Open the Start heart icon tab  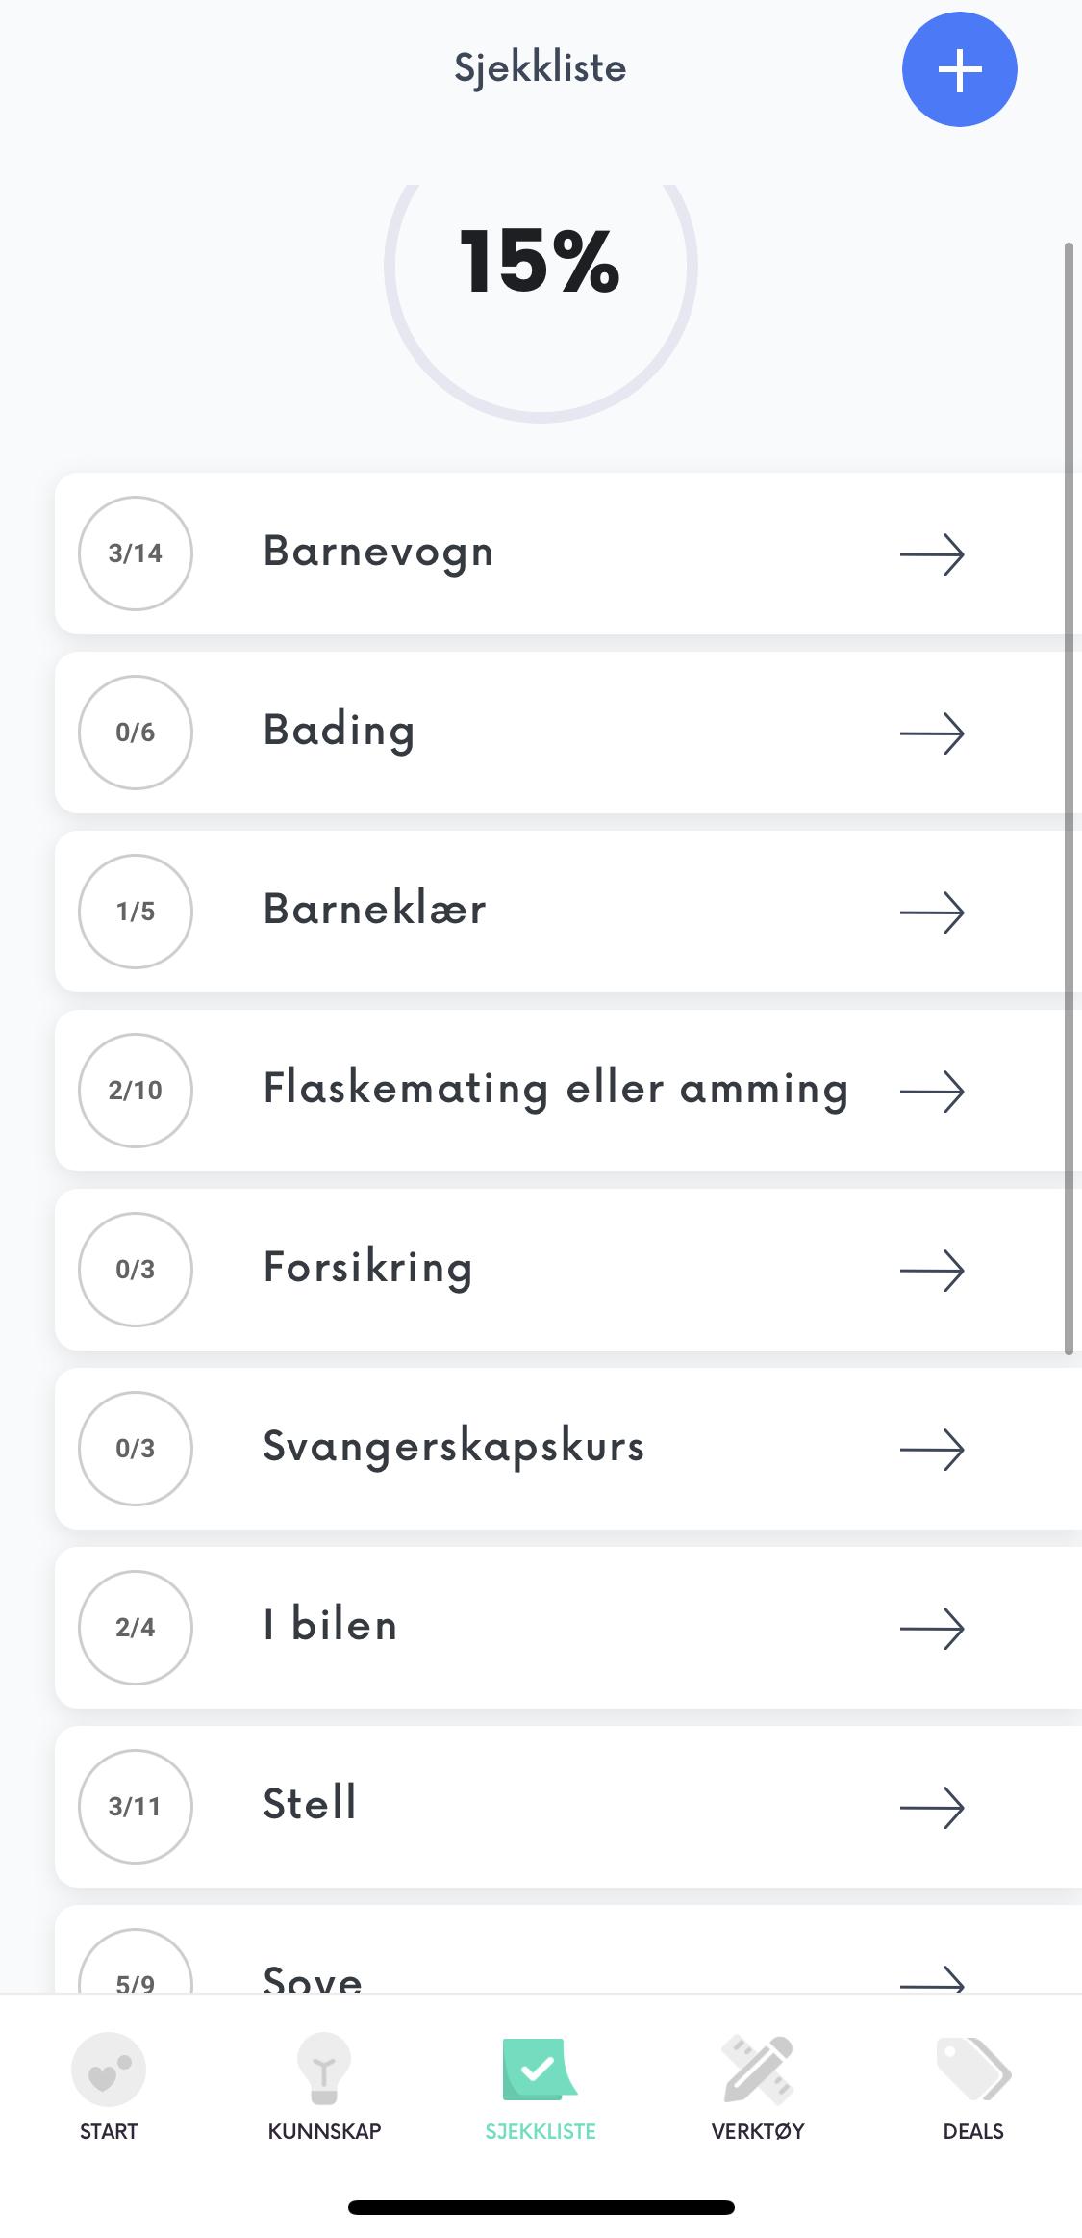(109, 2068)
